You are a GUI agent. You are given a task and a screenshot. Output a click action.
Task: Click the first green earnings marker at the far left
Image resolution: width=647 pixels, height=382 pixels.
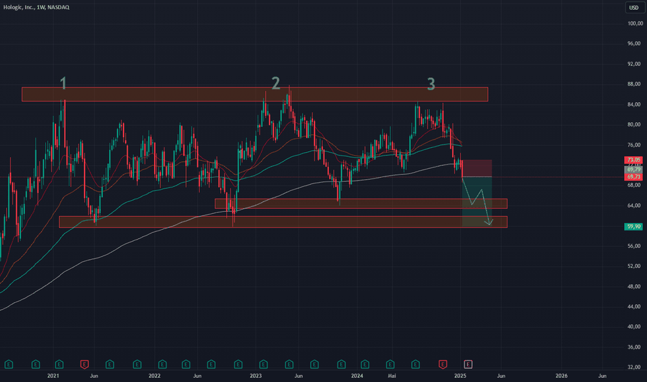(x=8, y=364)
